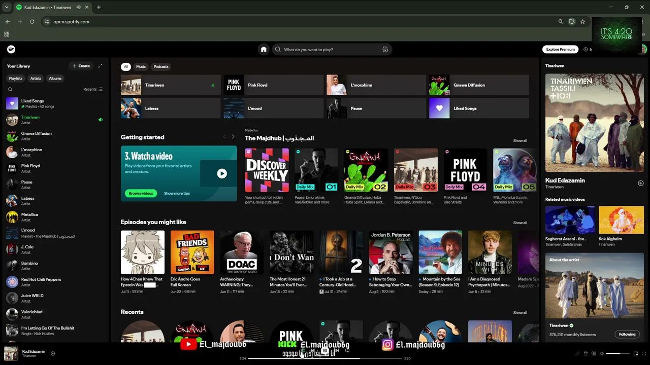Filter library by Playlists
Viewport: 650px width, 365px height.
[16, 79]
